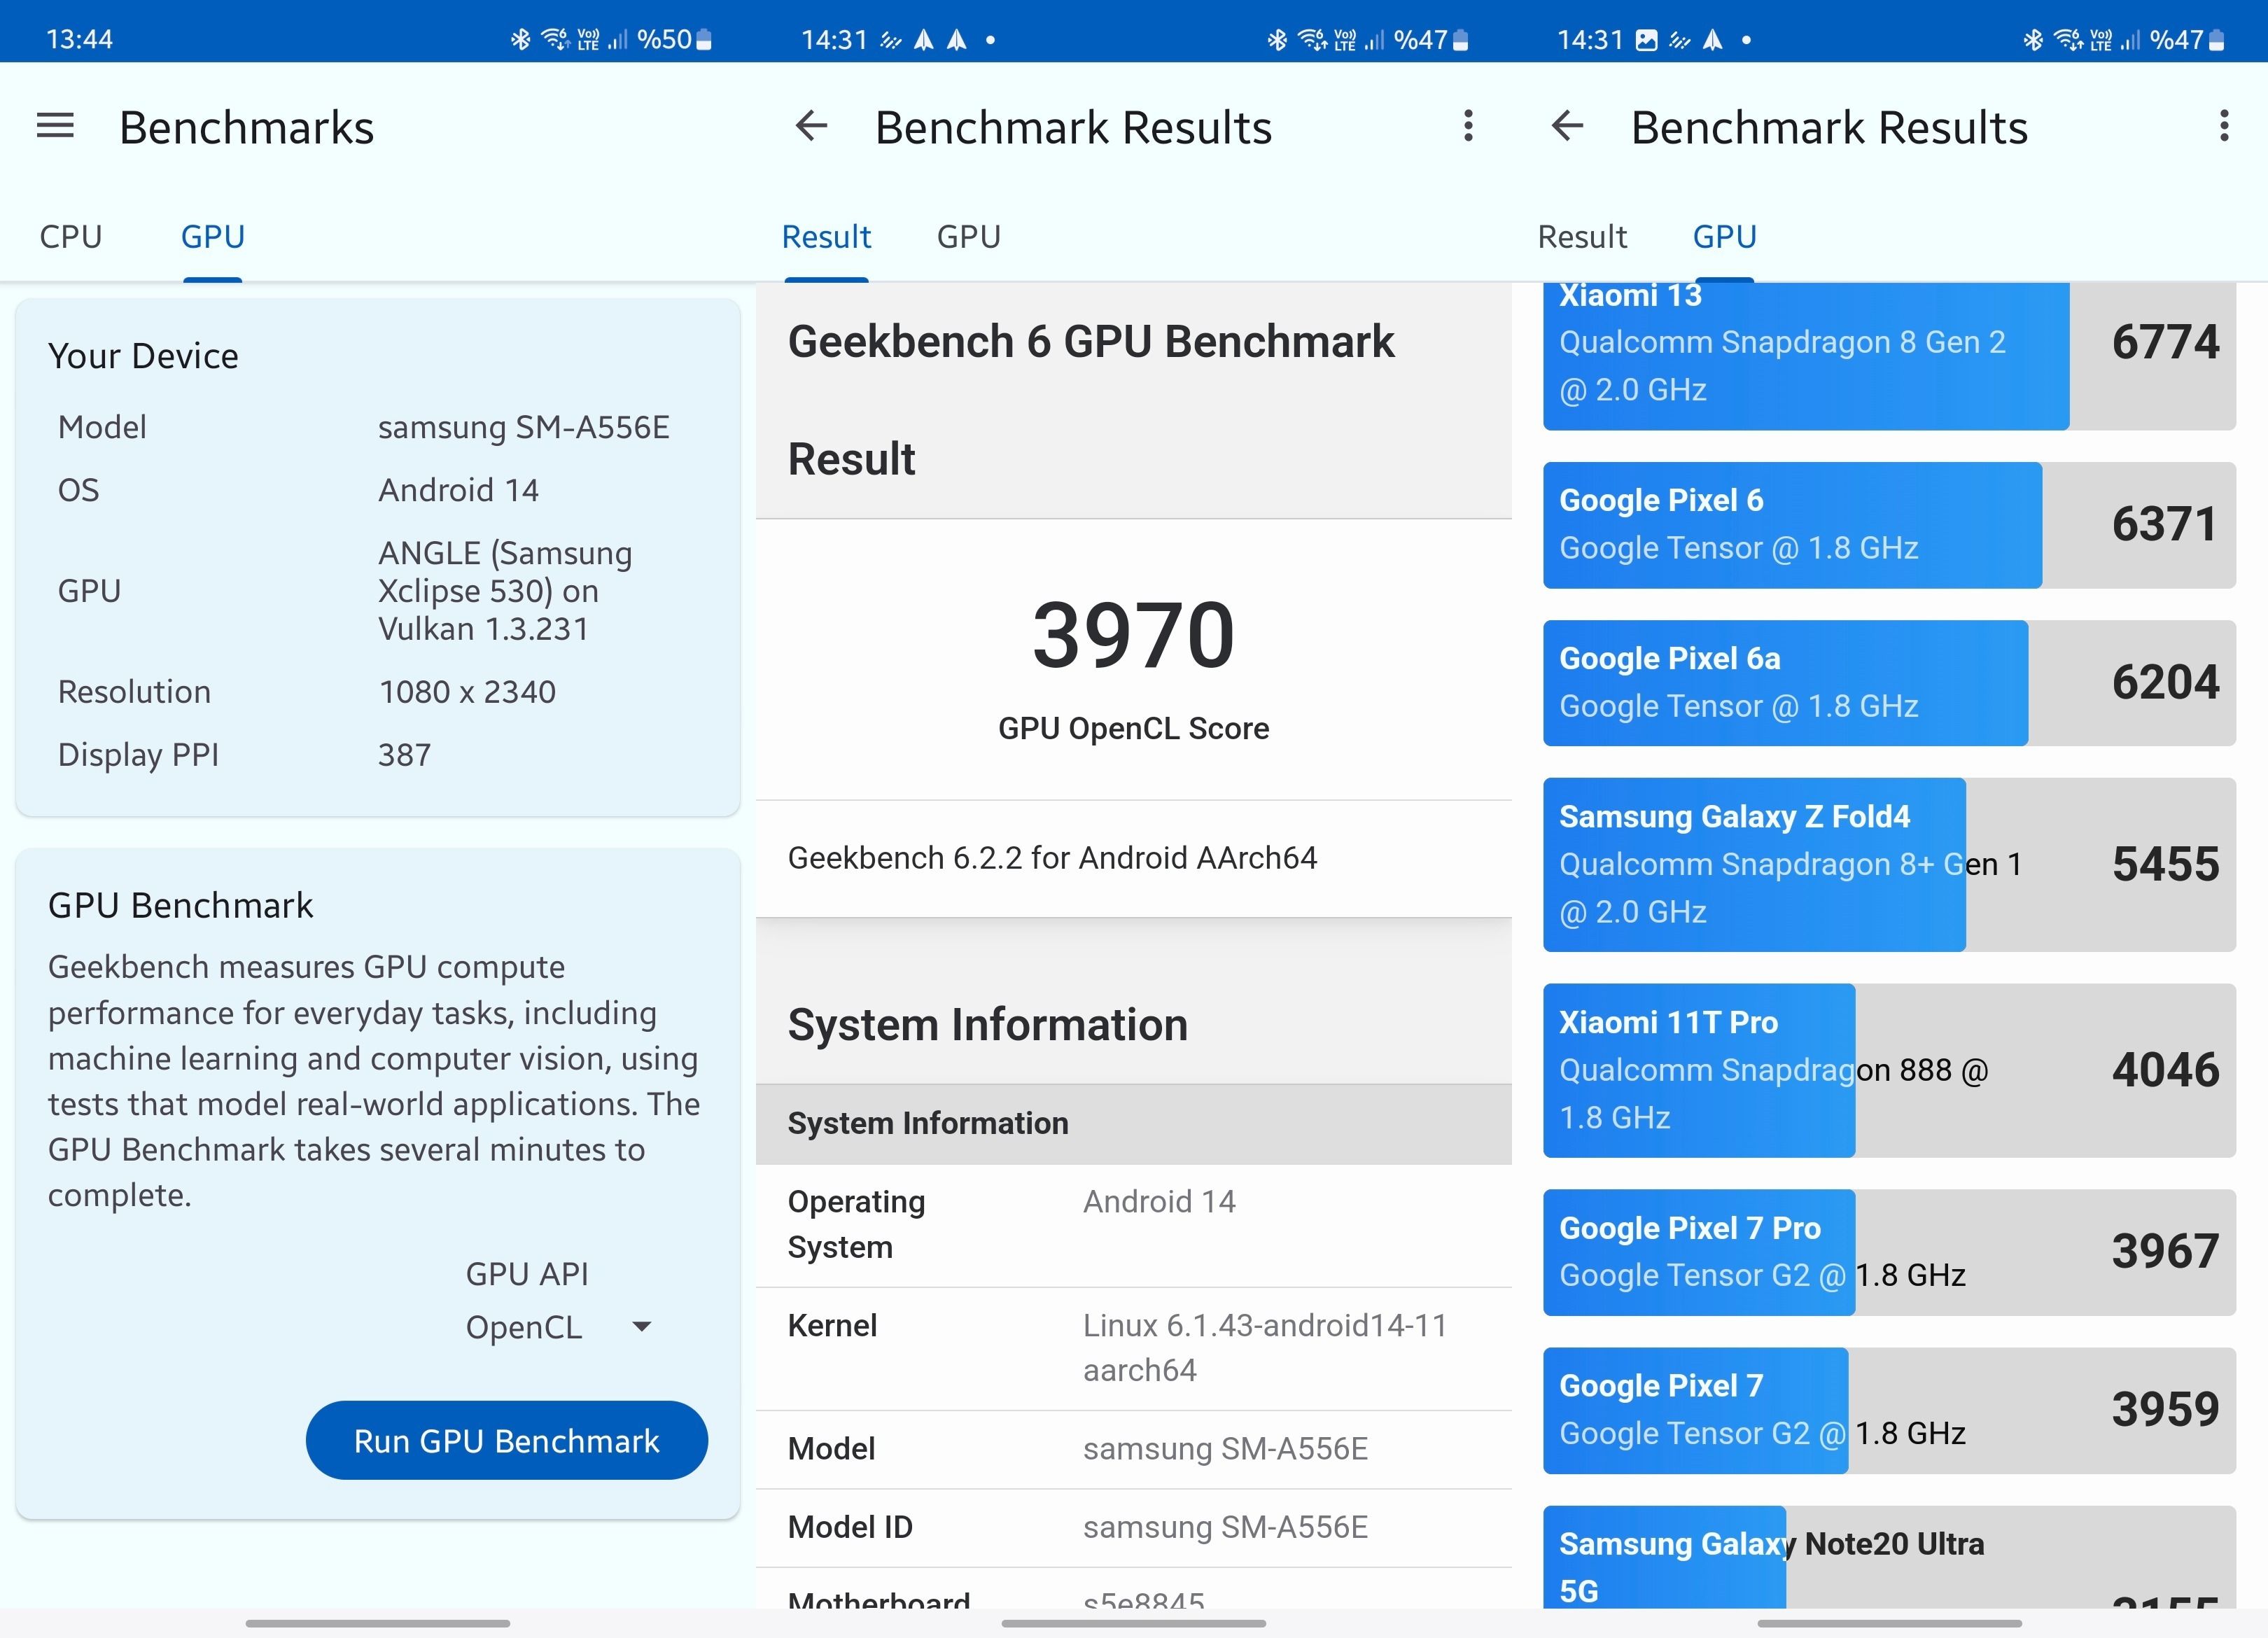Tap Google Pixel 7 Pro result row
2268x1638 pixels.
pyautogui.click(x=1889, y=1252)
